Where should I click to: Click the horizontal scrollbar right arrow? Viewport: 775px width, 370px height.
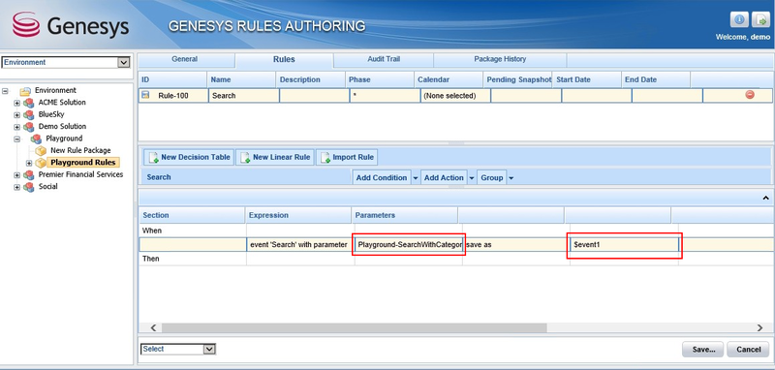tap(759, 328)
